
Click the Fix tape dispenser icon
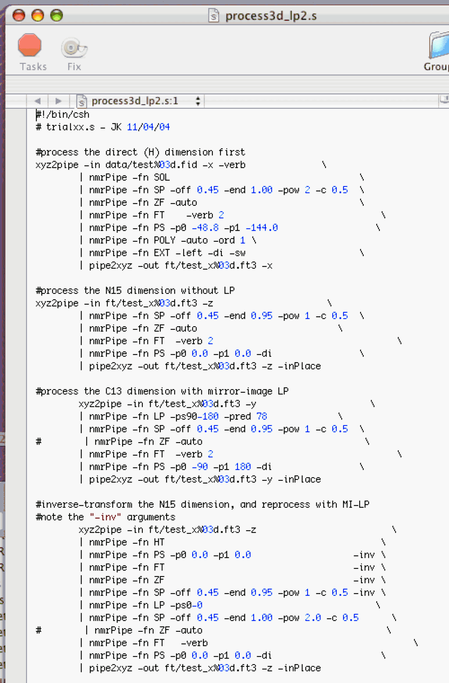coord(74,48)
